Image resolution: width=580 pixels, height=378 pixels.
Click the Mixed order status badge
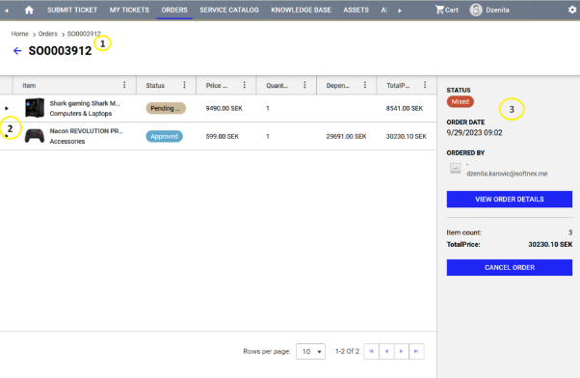[x=461, y=101]
